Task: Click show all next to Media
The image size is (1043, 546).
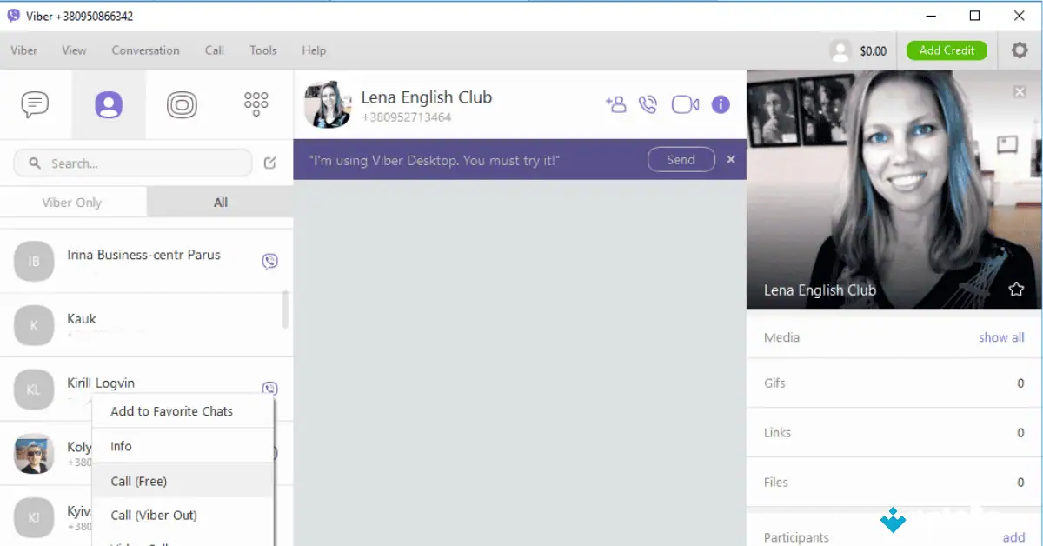Action: click(1001, 337)
